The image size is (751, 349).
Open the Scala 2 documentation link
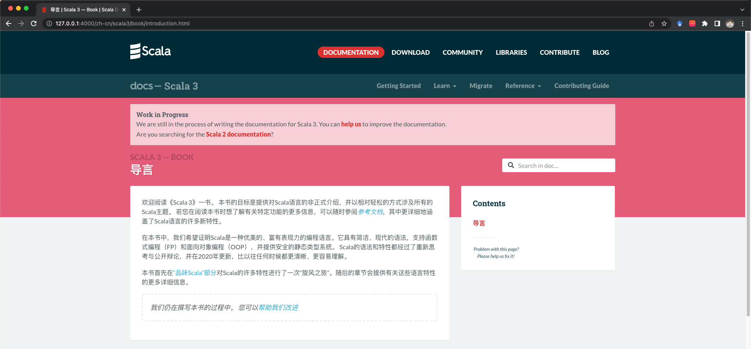tap(238, 134)
